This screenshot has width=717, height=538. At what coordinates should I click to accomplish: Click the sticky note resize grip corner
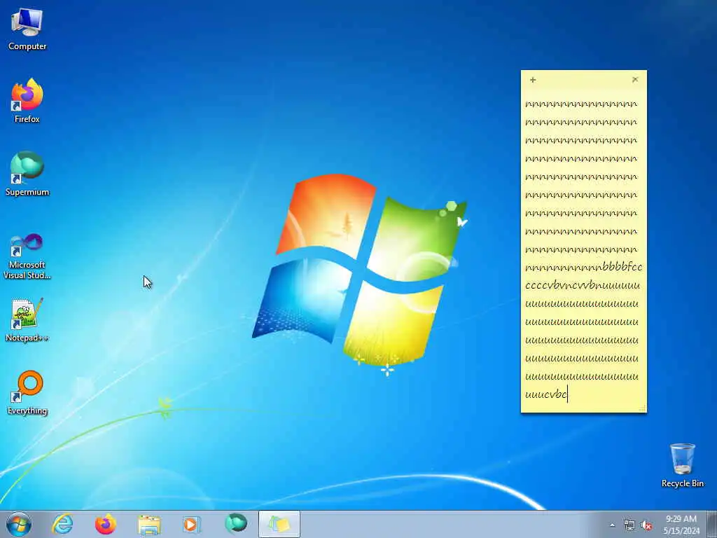[x=642, y=408]
